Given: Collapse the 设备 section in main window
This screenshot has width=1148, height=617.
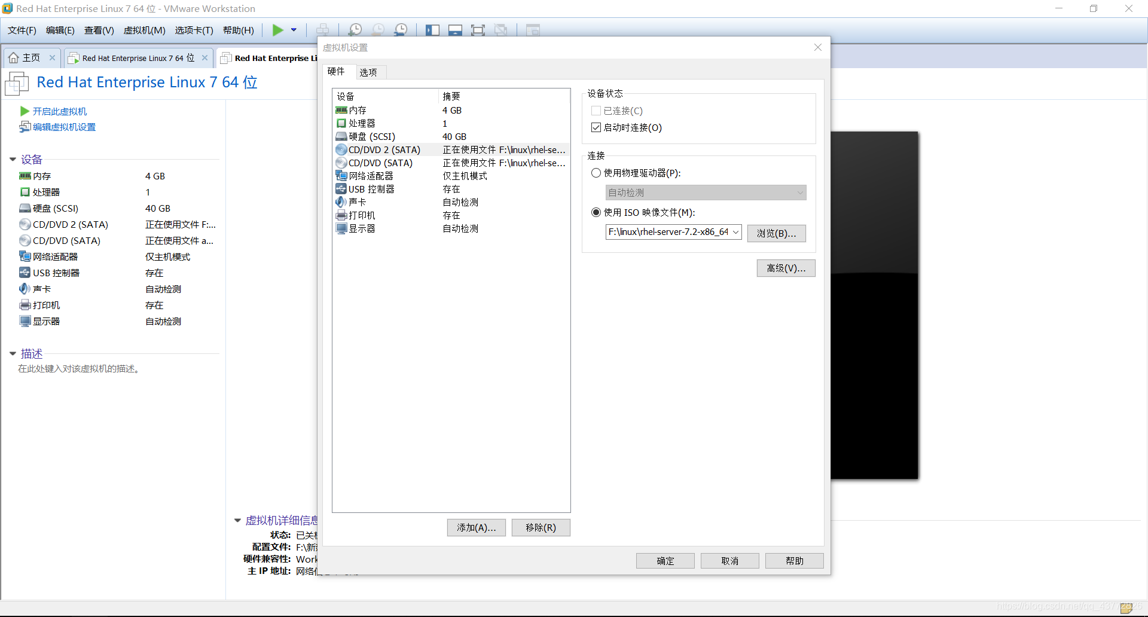Looking at the screenshot, I should (x=13, y=160).
